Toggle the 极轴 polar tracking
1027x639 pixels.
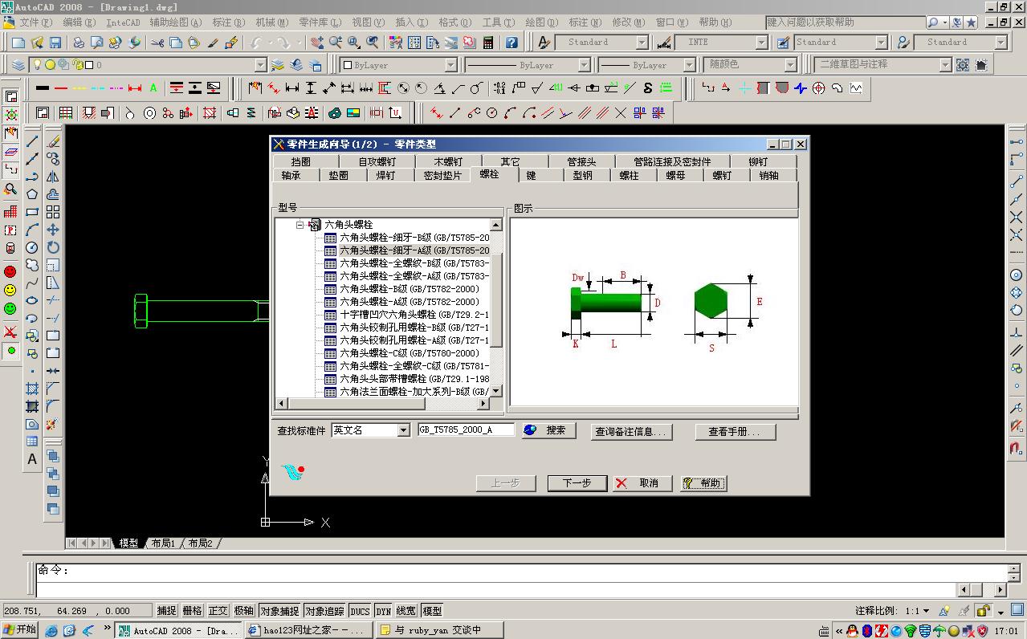click(x=244, y=611)
